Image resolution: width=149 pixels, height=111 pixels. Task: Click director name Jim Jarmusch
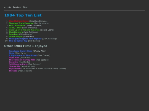pos(41,23)
